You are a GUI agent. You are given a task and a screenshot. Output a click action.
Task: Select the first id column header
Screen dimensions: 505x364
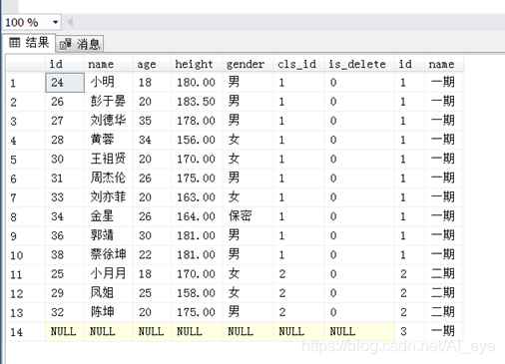point(65,64)
